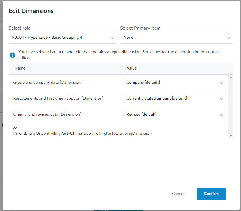Click the chevron arrow in Select role field
The height and width of the screenshot is (211, 241).
click(113, 38)
